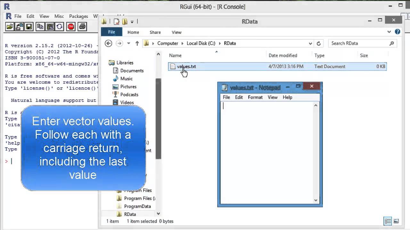
Task: Click Save workspace icon in RGui toolbar
Action: [29, 27]
